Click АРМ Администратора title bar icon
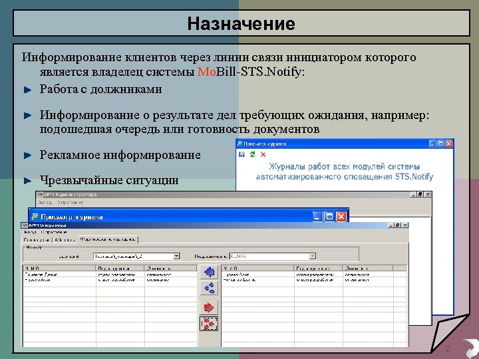The height and width of the screenshot is (359, 479). pyautogui.click(x=40, y=194)
